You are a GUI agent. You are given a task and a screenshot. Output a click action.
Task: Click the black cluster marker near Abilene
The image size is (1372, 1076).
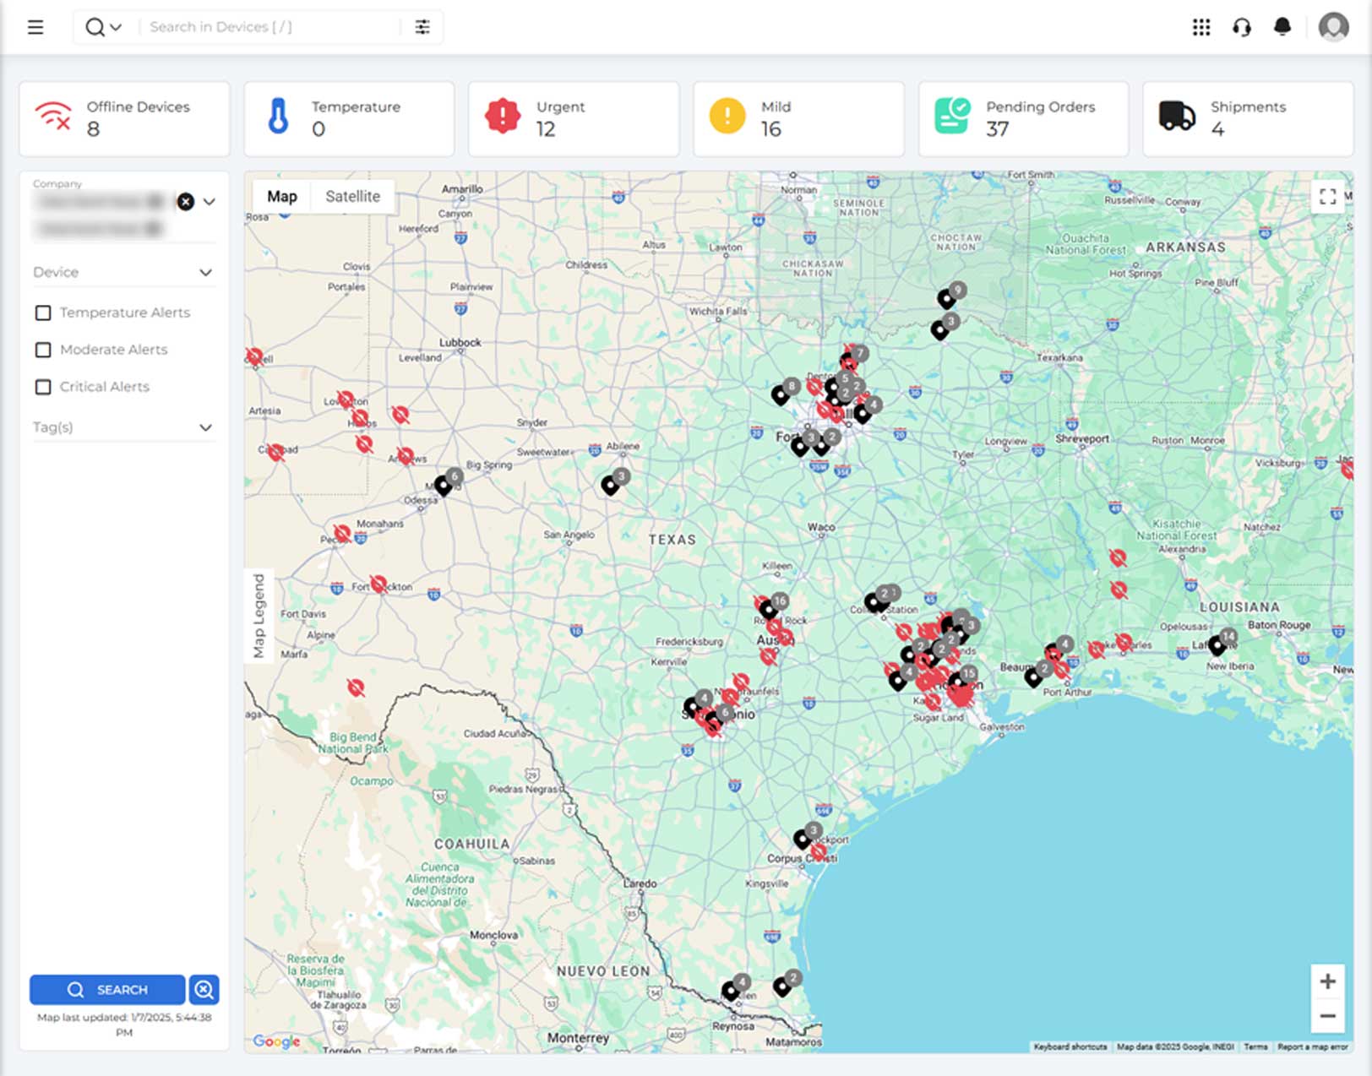pyautogui.click(x=611, y=485)
